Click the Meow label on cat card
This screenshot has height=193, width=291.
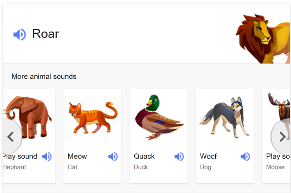click(x=77, y=156)
